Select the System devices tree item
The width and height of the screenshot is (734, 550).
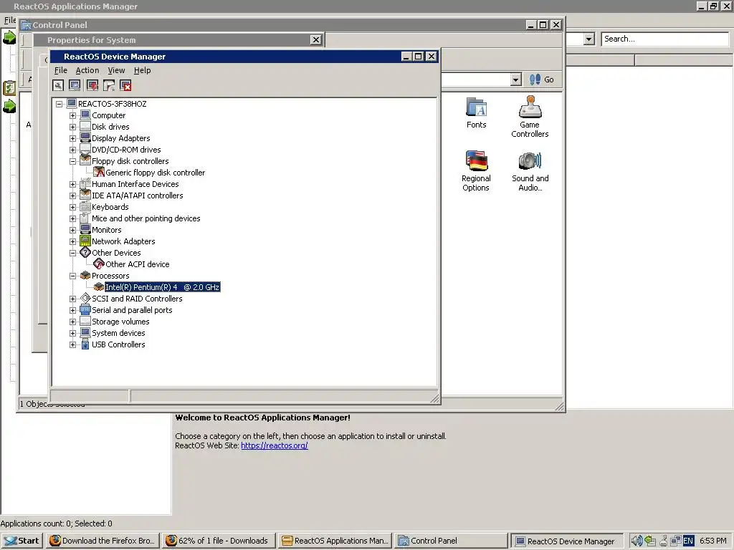click(118, 333)
